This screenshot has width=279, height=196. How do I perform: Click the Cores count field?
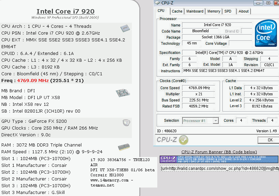click(x=241, y=120)
